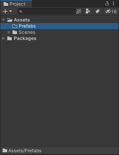Expand the Scenes folder arrow

pyautogui.click(x=9, y=32)
